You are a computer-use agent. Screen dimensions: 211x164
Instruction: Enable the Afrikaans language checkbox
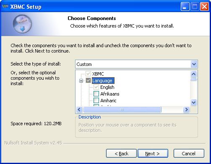96,94
